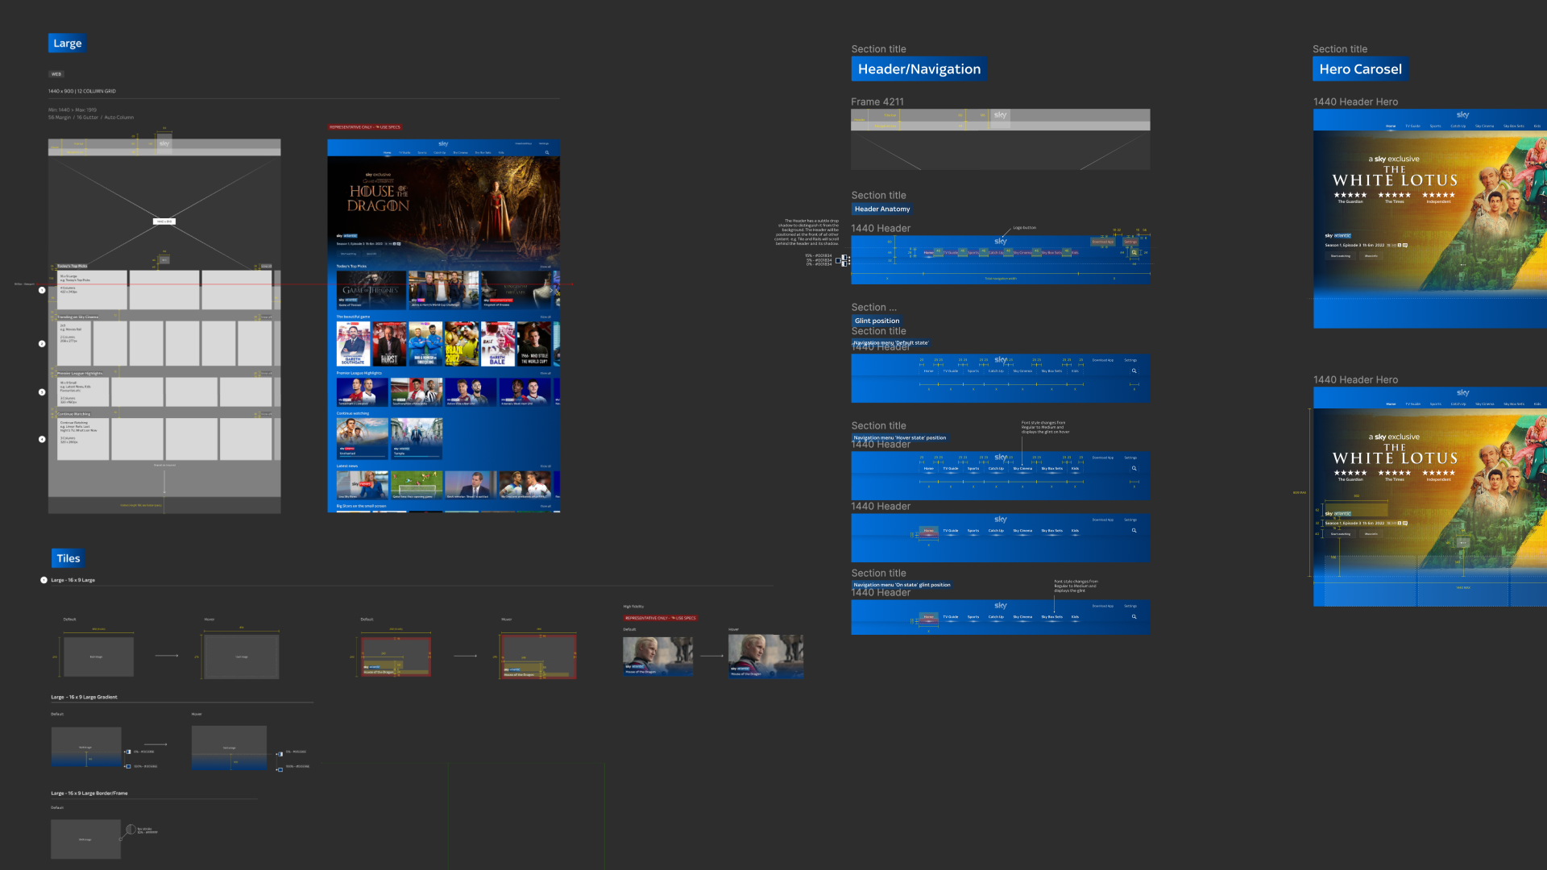The width and height of the screenshot is (1547, 870).
Task: Select the '1966 Who Stole the World Cup' poster
Action: pyautogui.click(x=533, y=344)
